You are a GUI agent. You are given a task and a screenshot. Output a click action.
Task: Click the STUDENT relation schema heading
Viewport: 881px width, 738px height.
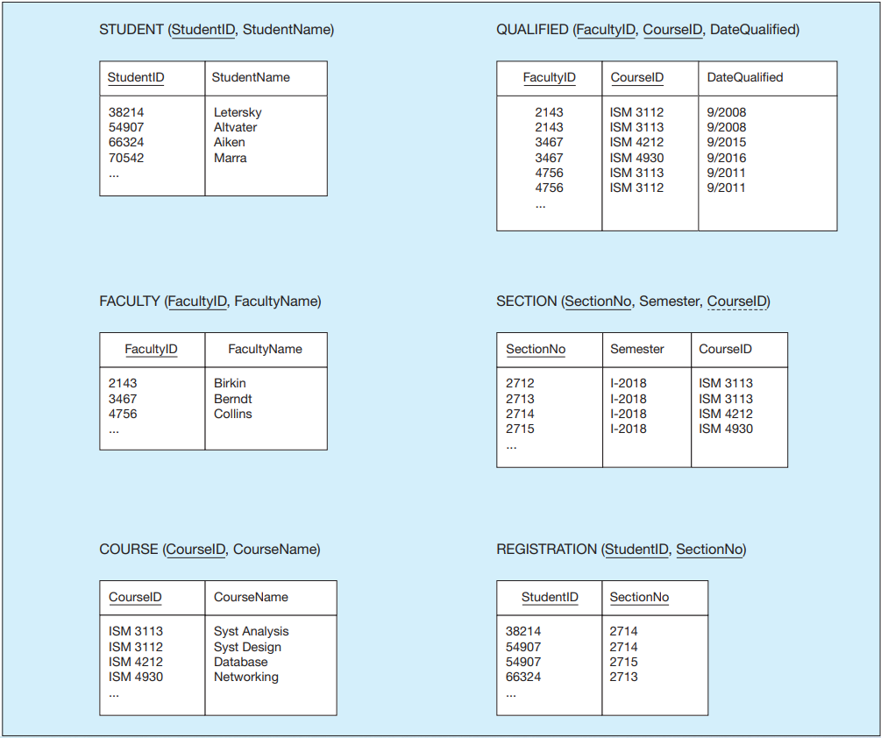click(217, 30)
